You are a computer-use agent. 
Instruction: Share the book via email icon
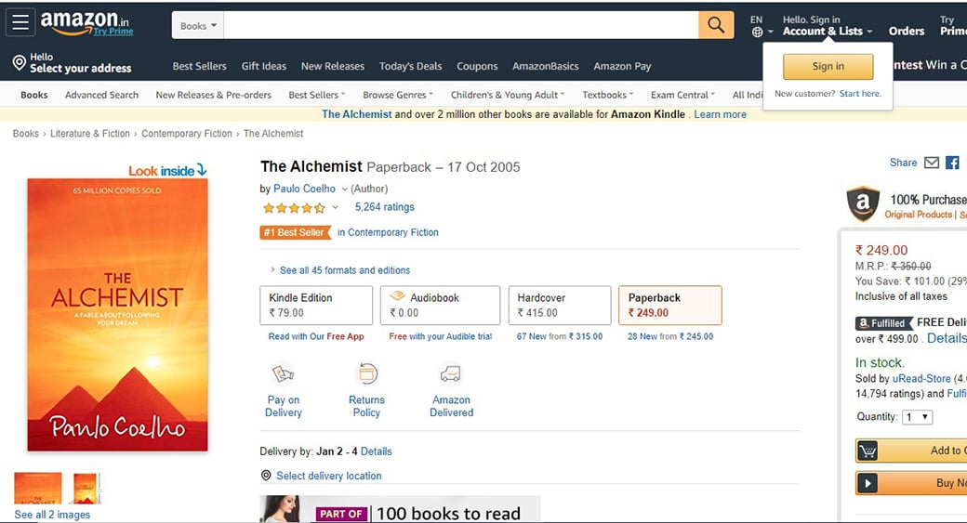coord(931,163)
